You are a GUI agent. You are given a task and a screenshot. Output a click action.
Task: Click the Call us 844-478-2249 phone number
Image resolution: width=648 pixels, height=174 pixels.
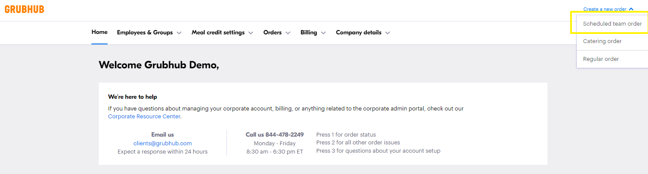point(275,135)
